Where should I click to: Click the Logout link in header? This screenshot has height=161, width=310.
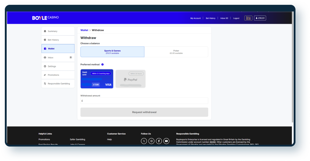[236, 18]
